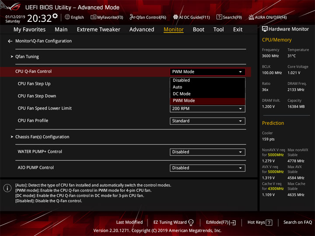315x236 pixels.
Task: Select the AIO PUMP Control label
Action: pyautogui.click(x=35, y=167)
